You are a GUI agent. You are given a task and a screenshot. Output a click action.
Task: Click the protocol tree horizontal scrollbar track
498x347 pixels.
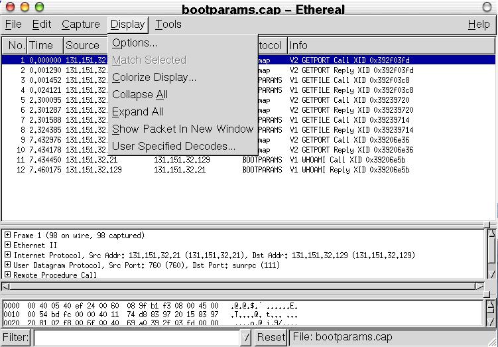pyautogui.click(x=242, y=287)
